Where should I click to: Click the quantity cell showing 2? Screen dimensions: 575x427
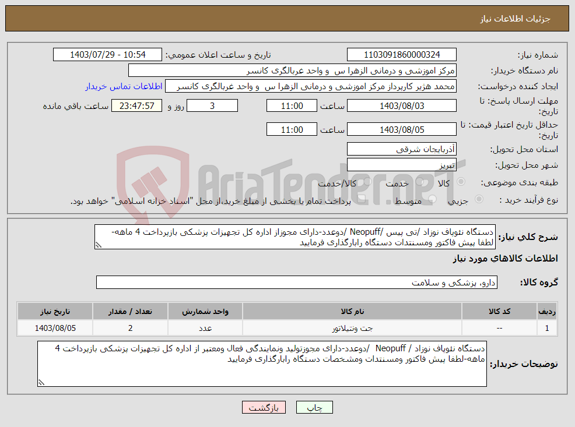pyautogui.click(x=130, y=328)
